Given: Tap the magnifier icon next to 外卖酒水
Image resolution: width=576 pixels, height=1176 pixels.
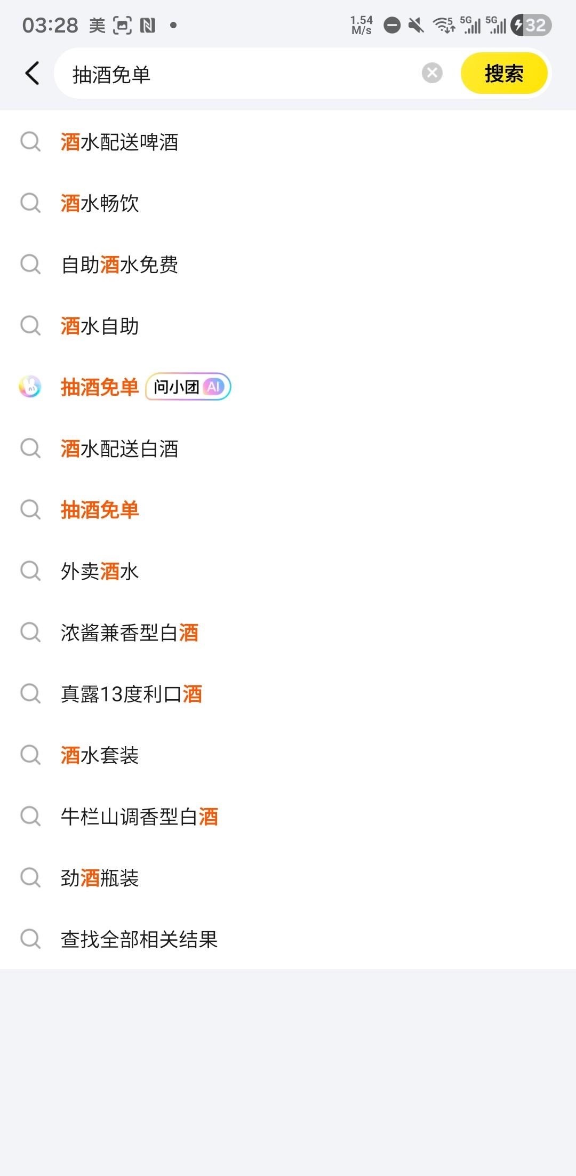Looking at the screenshot, I should (x=30, y=571).
